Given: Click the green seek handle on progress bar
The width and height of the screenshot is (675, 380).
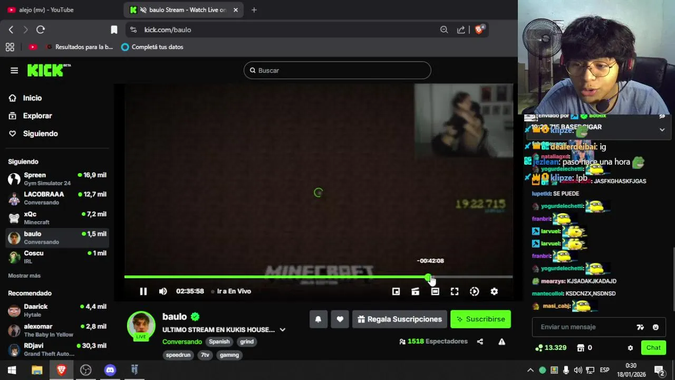Looking at the screenshot, I should pyautogui.click(x=428, y=277).
